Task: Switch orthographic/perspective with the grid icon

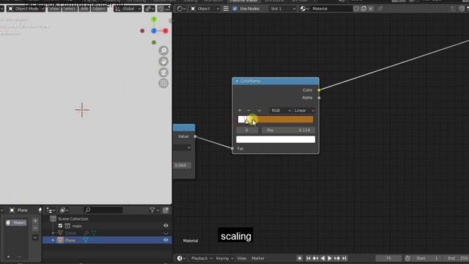Action: click(x=163, y=83)
